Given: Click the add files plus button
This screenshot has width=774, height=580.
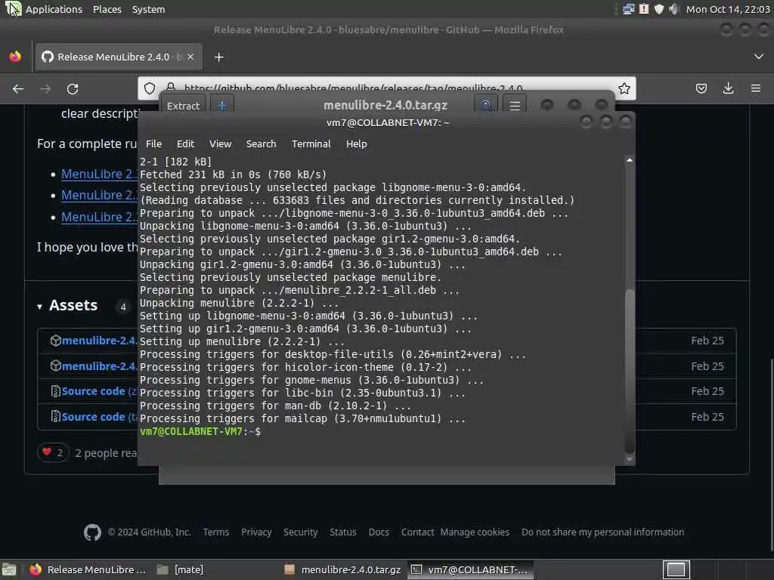Looking at the screenshot, I should coord(222,106).
